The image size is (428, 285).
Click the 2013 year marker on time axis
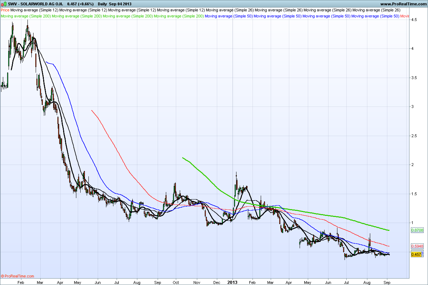point(233,282)
